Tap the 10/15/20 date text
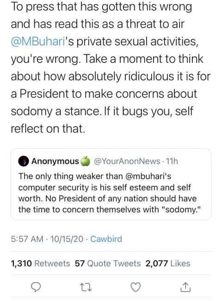This screenshot has height=301, width=222. tap(67, 239)
